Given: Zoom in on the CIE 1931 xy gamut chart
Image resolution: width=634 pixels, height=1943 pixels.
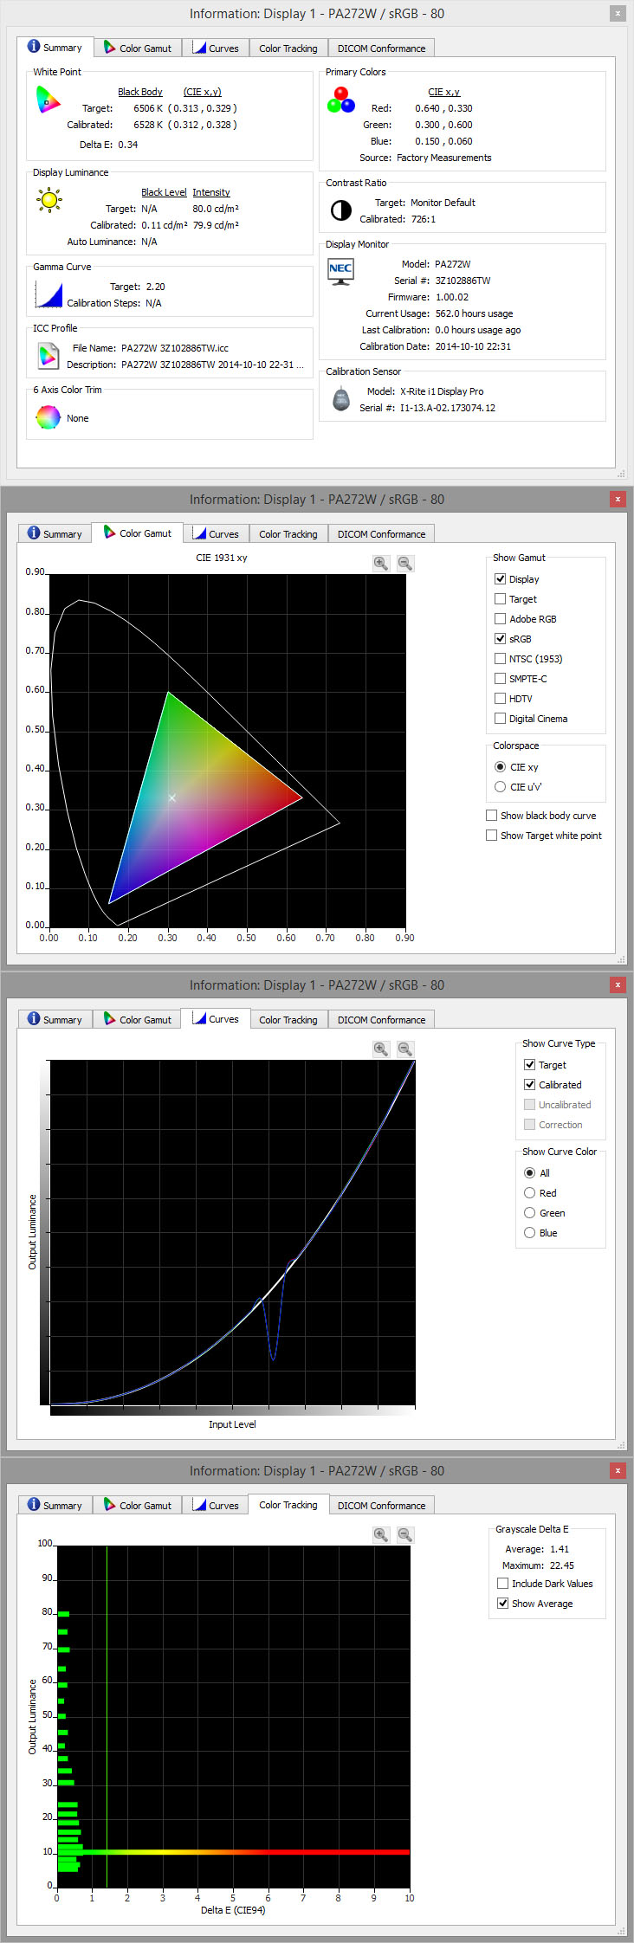Looking at the screenshot, I should pyautogui.click(x=380, y=563).
